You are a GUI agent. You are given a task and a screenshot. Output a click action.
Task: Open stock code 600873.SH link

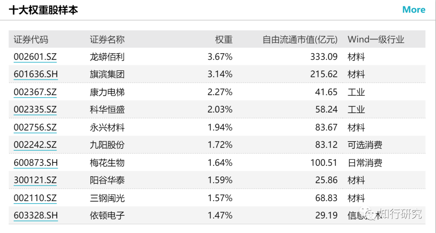click(x=36, y=163)
